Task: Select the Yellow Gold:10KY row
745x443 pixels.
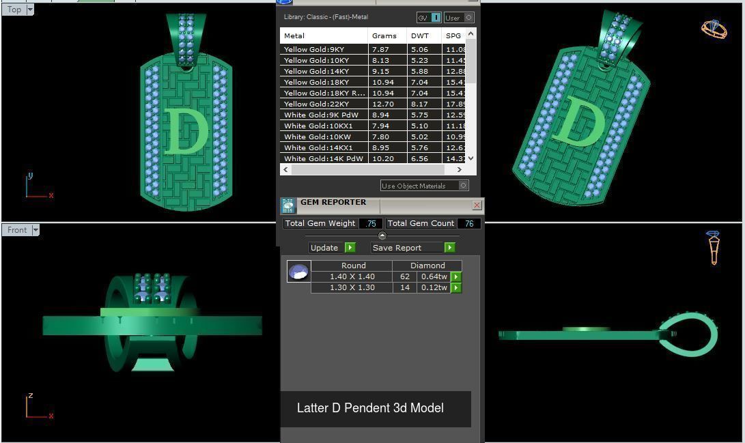Action: click(373, 60)
